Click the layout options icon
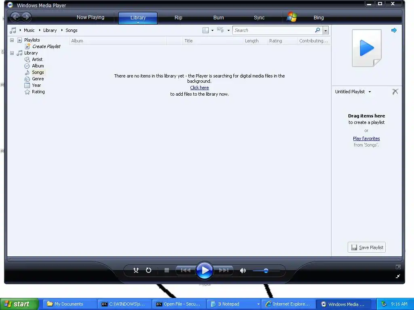The width and height of the screenshot is (414, 310). tap(205, 30)
